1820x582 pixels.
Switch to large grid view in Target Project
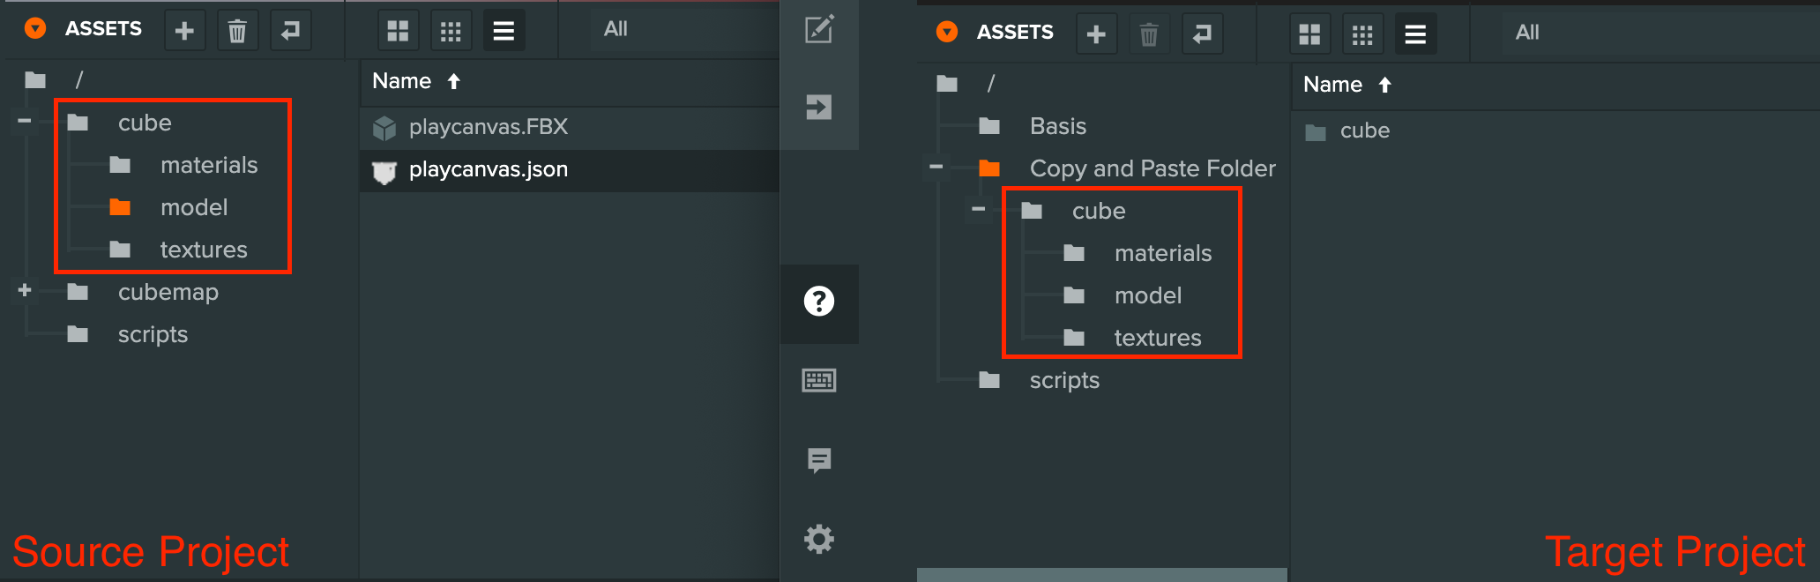[1309, 34]
